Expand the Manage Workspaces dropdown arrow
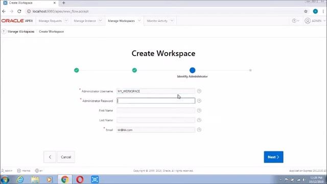Screen dimensions: 327x184 [x=139, y=20]
